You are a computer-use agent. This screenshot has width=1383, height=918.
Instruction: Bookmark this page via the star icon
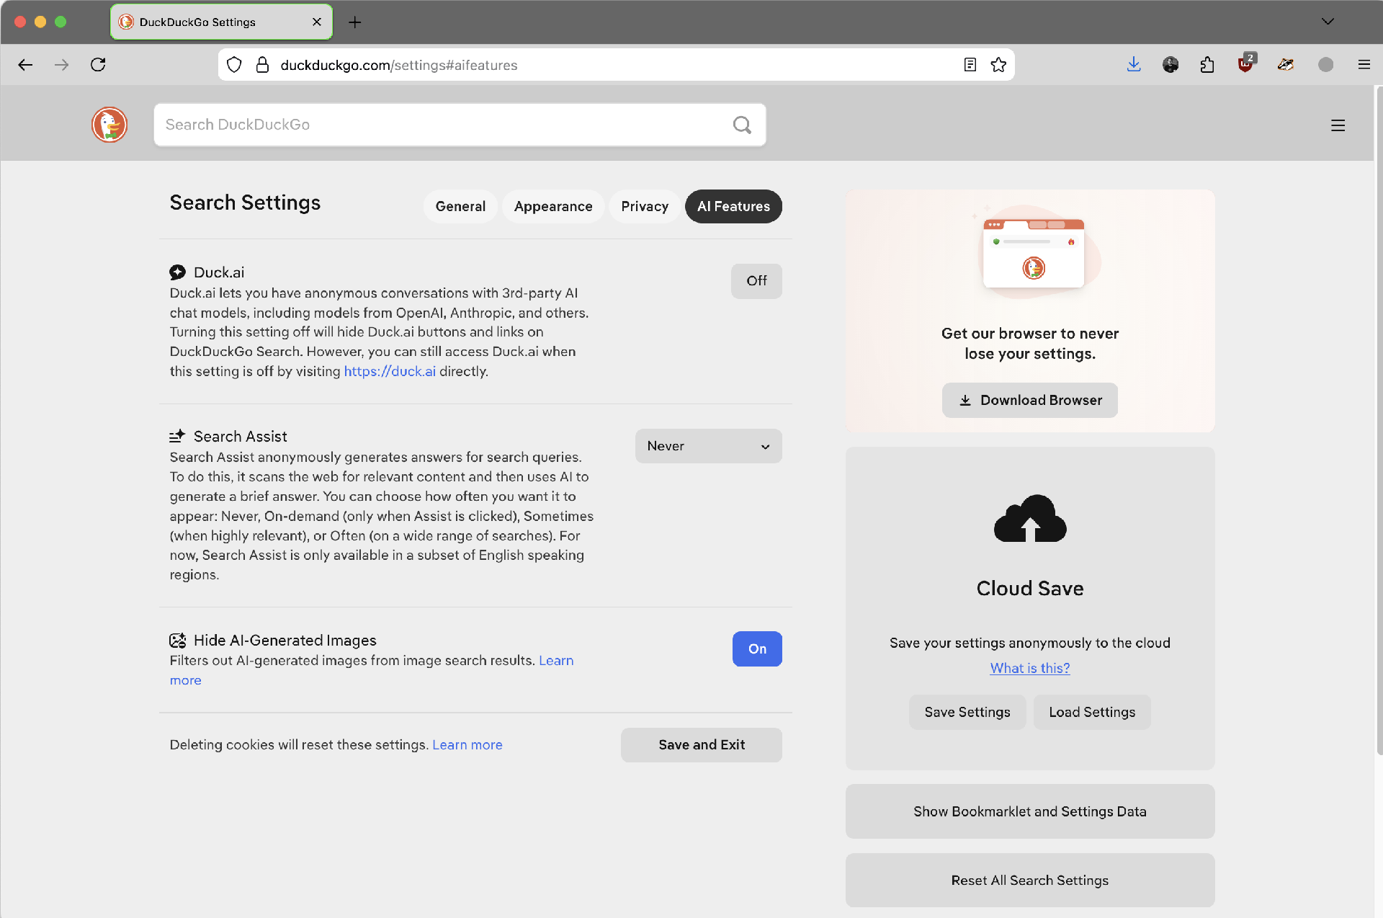[998, 64]
